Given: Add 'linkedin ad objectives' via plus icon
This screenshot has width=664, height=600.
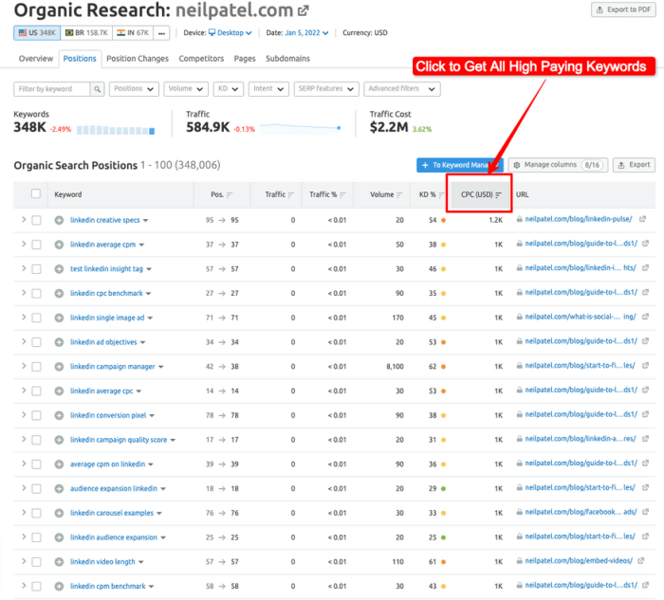Looking at the screenshot, I should pyautogui.click(x=59, y=342).
